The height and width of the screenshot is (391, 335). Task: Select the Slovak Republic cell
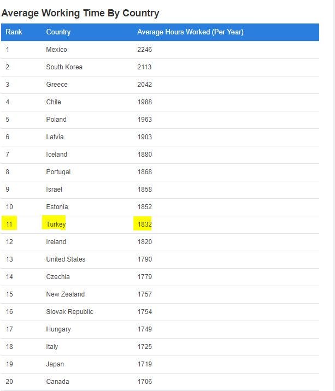point(69,312)
